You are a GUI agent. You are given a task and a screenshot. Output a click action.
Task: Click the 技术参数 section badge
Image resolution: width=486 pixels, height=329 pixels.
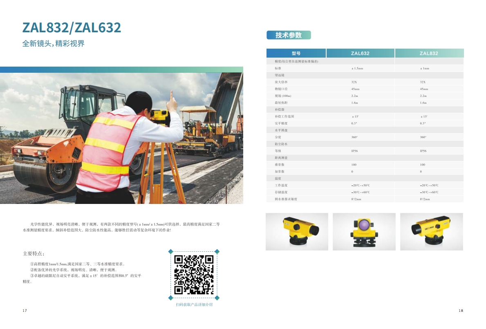point(289,35)
